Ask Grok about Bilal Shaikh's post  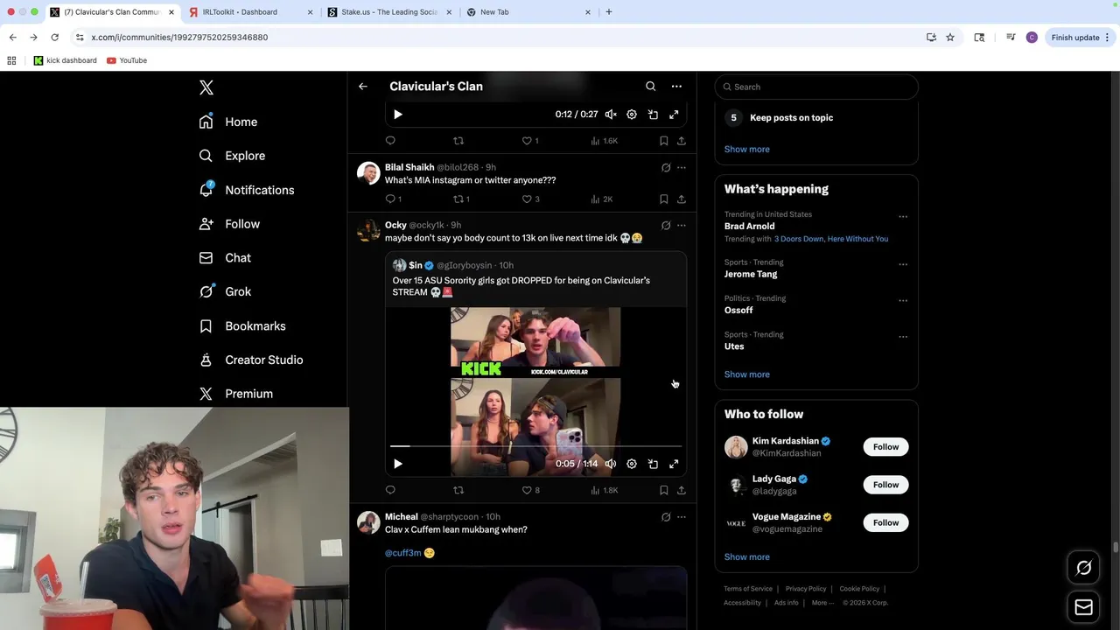666,168
